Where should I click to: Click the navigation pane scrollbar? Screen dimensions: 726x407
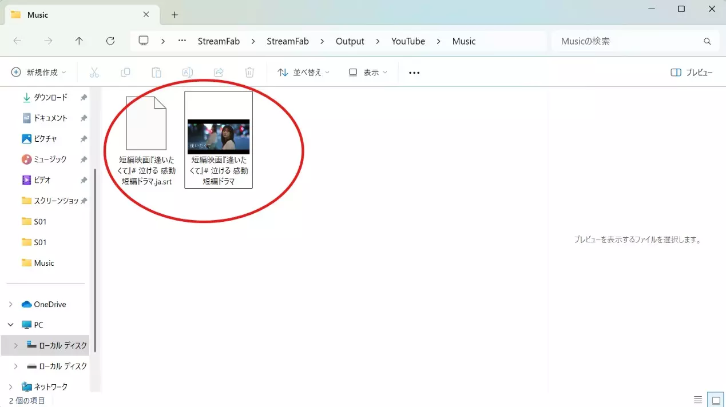click(x=95, y=260)
